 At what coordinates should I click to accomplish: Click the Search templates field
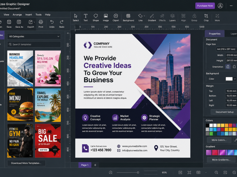tap(34, 45)
